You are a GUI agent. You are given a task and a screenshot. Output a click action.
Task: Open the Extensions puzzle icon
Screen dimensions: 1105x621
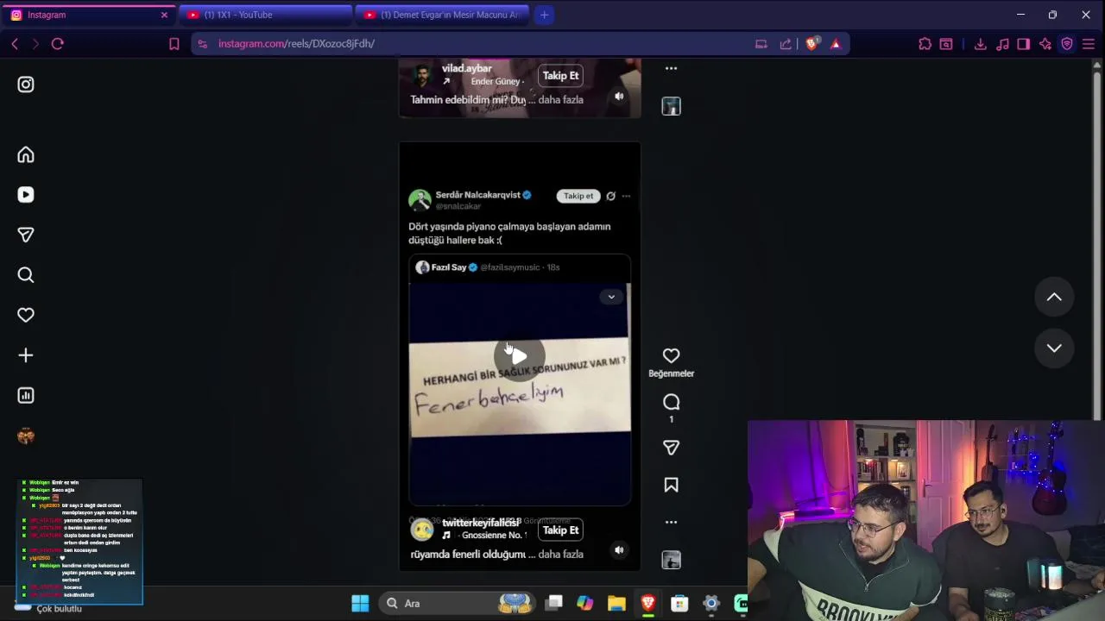[925, 43]
